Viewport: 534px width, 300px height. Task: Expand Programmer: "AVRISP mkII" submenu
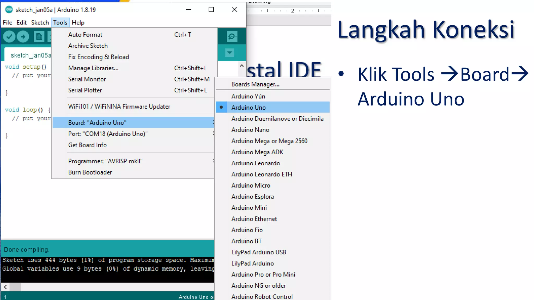(x=133, y=161)
